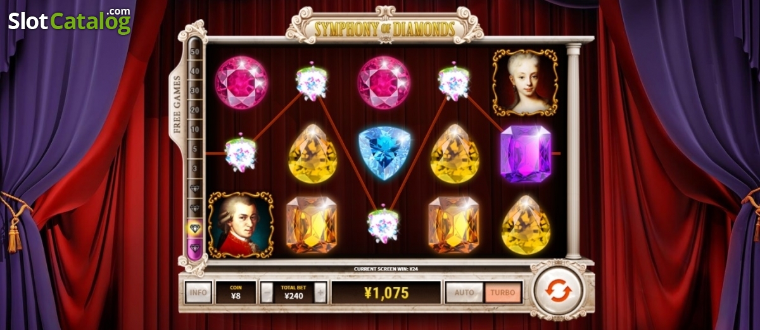Decrease total bet with minus button

(267, 293)
